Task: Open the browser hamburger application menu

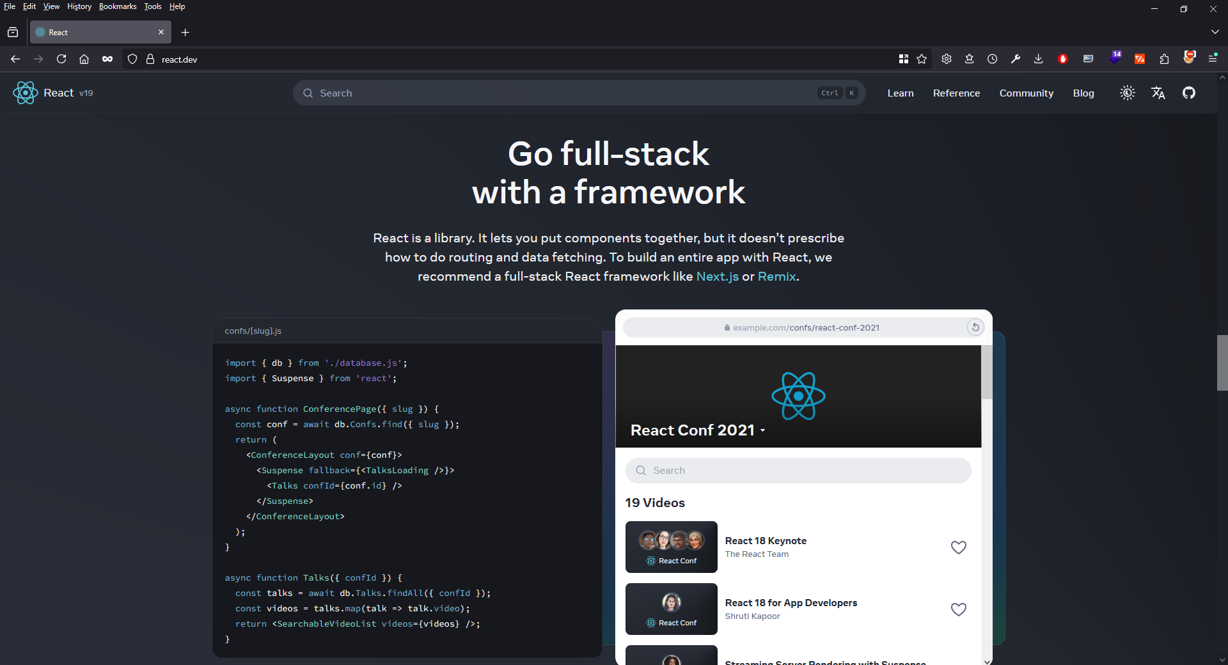Action: [1213, 58]
